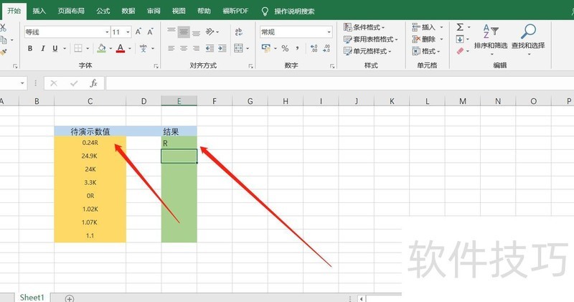Viewport: 574px width, 302px height.
Task: Increase decimal places
Action: click(x=314, y=48)
